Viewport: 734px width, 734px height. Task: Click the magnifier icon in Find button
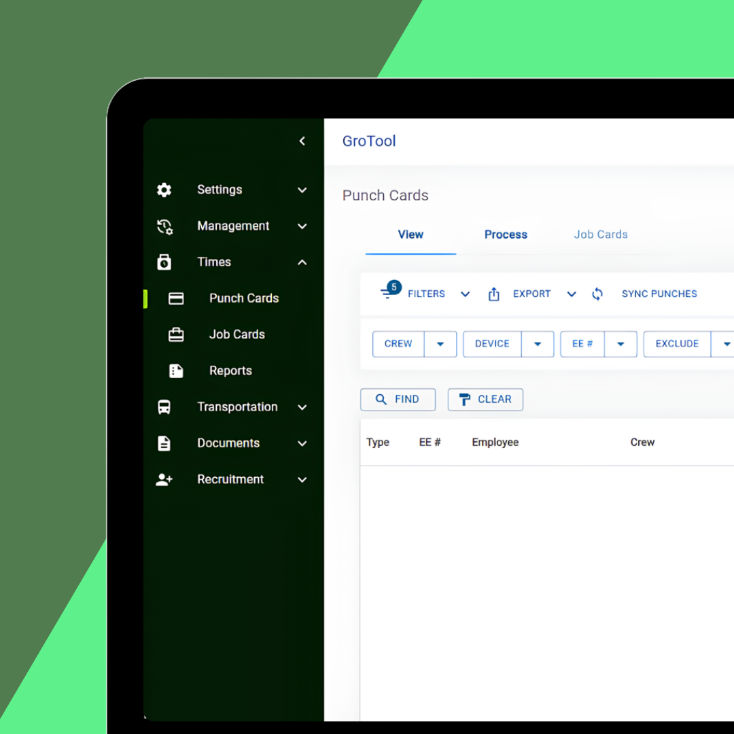pos(381,400)
